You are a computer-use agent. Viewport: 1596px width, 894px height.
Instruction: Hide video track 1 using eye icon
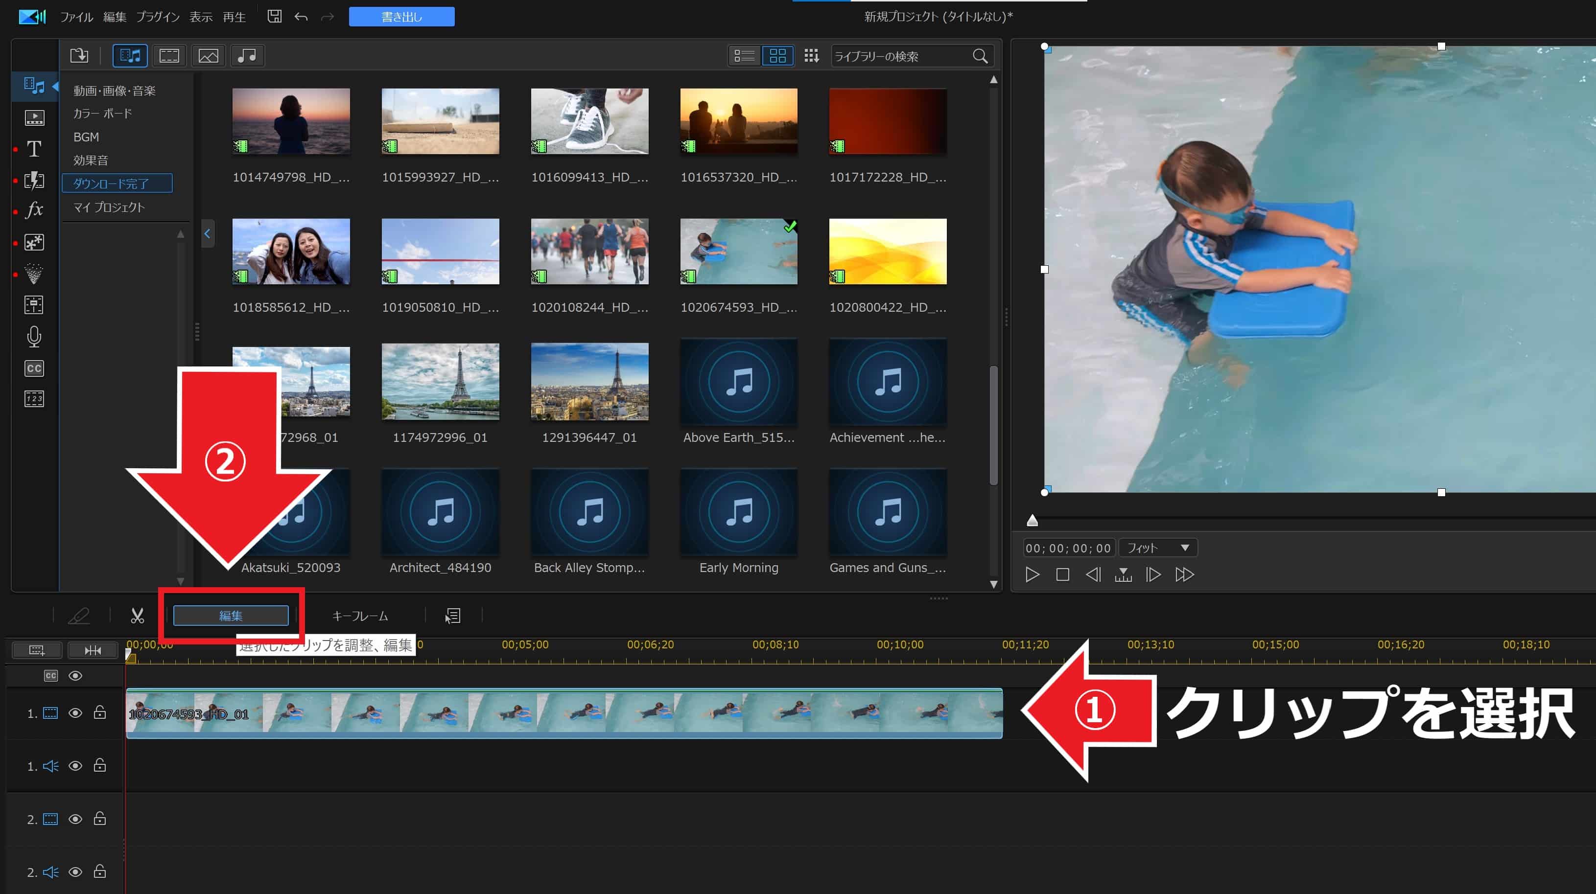pyautogui.click(x=75, y=713)
